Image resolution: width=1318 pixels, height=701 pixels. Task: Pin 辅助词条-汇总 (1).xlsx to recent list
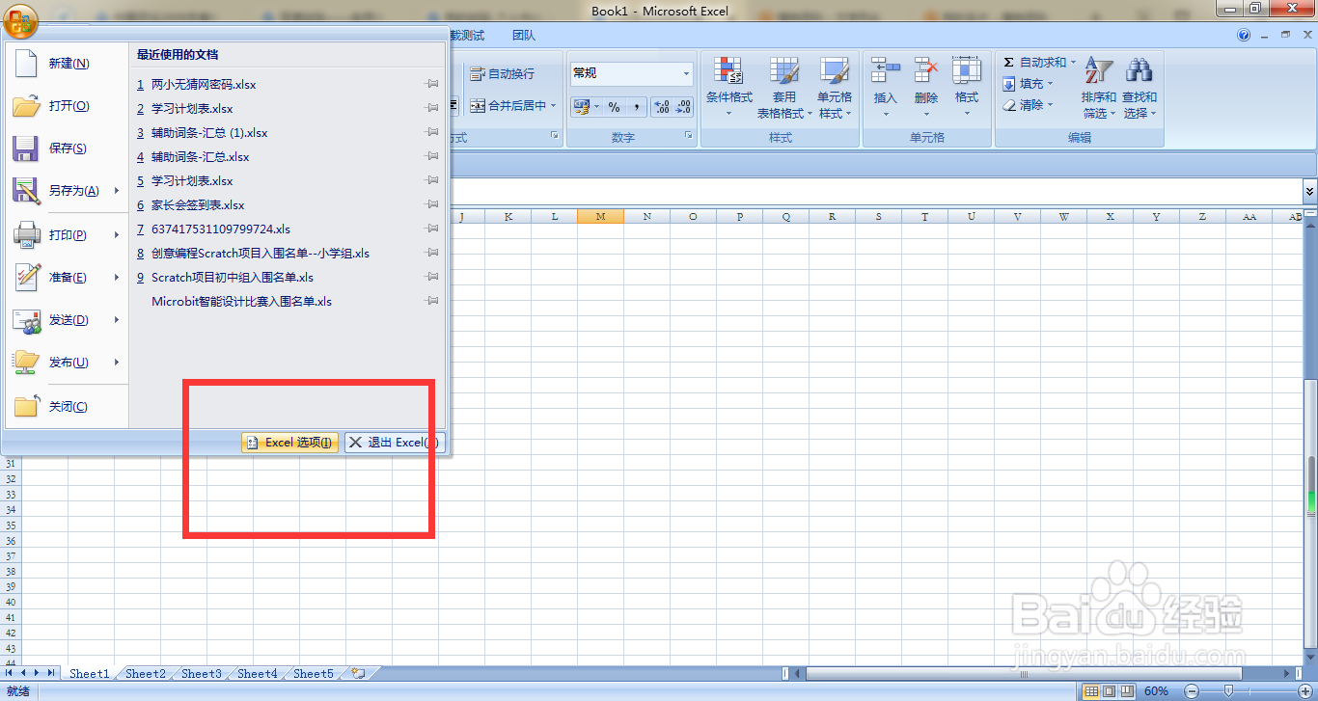[432, 133]
